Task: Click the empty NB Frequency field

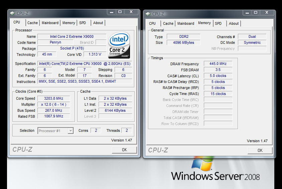Action: (252, 49)
